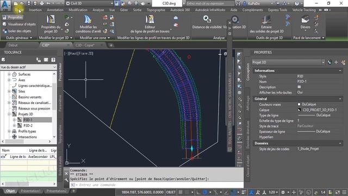348x196 pixels.
Task: Click the new tab plus icon beside C3D - Copie
Action: (111, 45)
